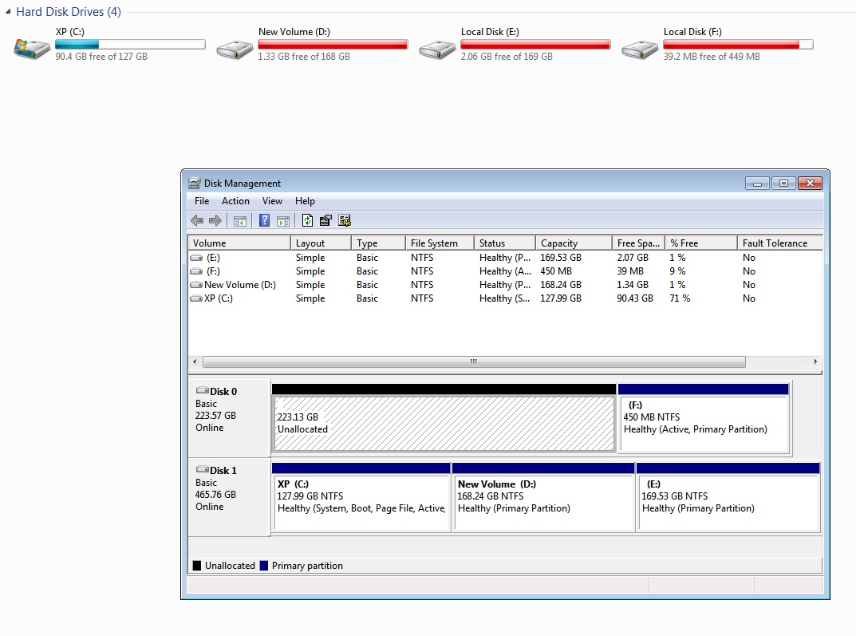The height and width of the screenshot is (636, 856).
Task: Sort by the Layout column header
Action: [321, 243]
